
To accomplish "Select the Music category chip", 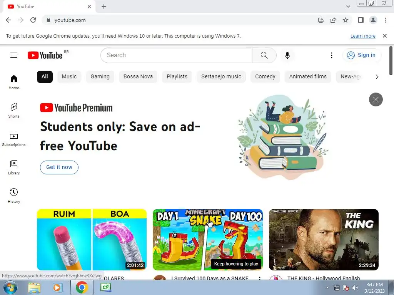I will click(x=69, y=77).
